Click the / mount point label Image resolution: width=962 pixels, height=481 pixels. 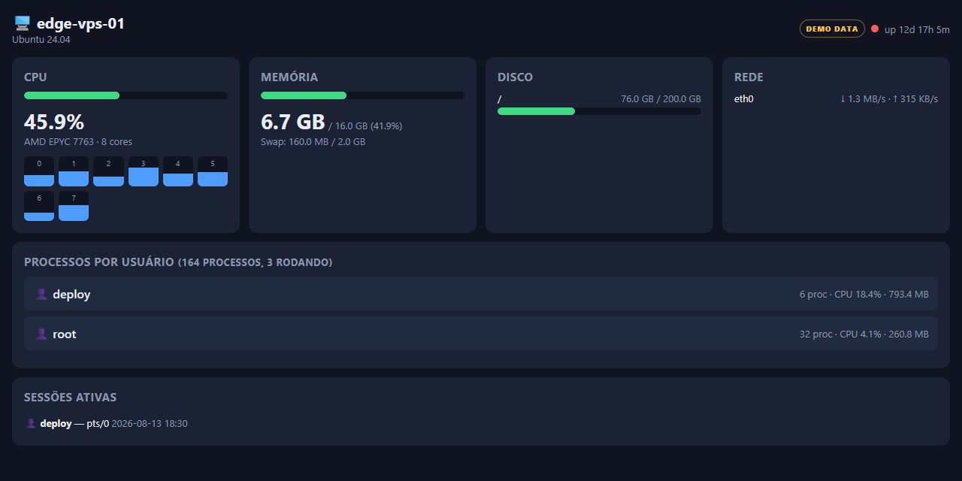(x=500, y=98)
